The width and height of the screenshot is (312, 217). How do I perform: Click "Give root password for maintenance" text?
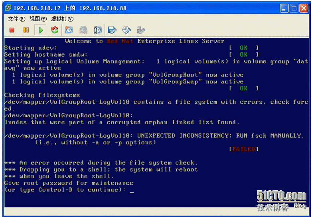pyautogui.click(x=69, y=183)
